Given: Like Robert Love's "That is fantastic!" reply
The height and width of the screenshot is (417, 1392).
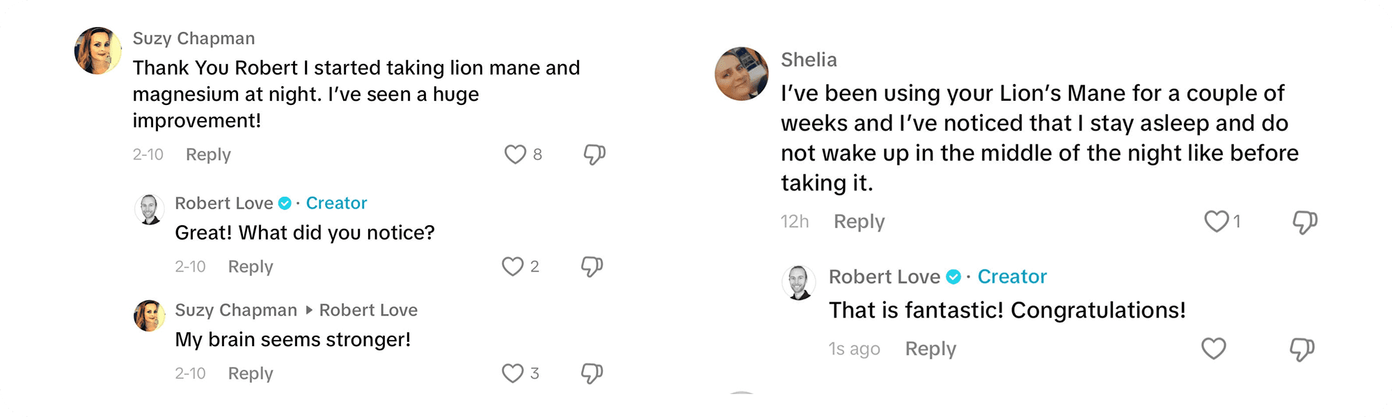Looking at the screenshot, I should point(1214,349).
